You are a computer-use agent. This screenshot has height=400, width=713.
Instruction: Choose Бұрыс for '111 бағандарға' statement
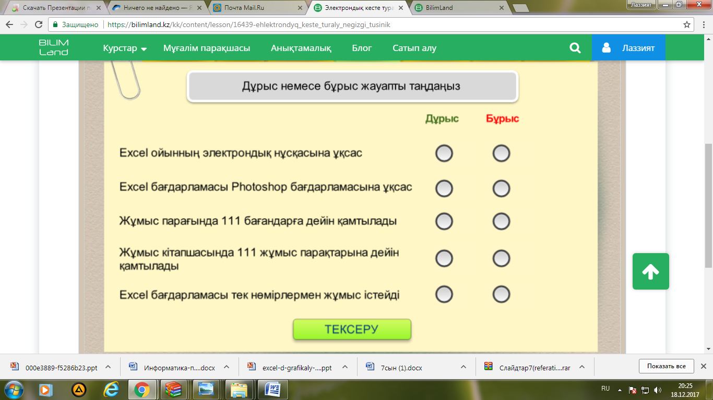tap(501, 221)
